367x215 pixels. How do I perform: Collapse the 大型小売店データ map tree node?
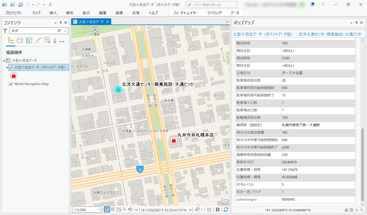point(4,60)
